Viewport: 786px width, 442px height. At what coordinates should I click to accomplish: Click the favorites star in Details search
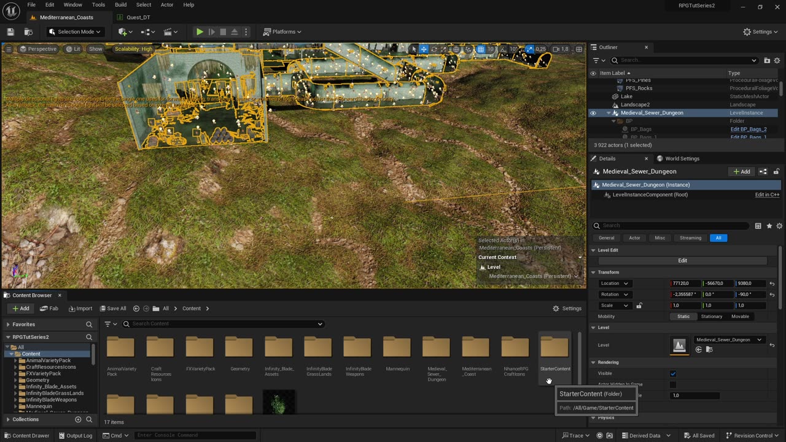769,226
